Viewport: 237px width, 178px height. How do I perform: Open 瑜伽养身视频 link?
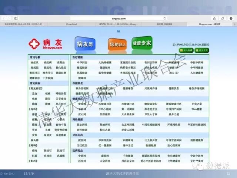pyautogui.click(x=197, y=88)
